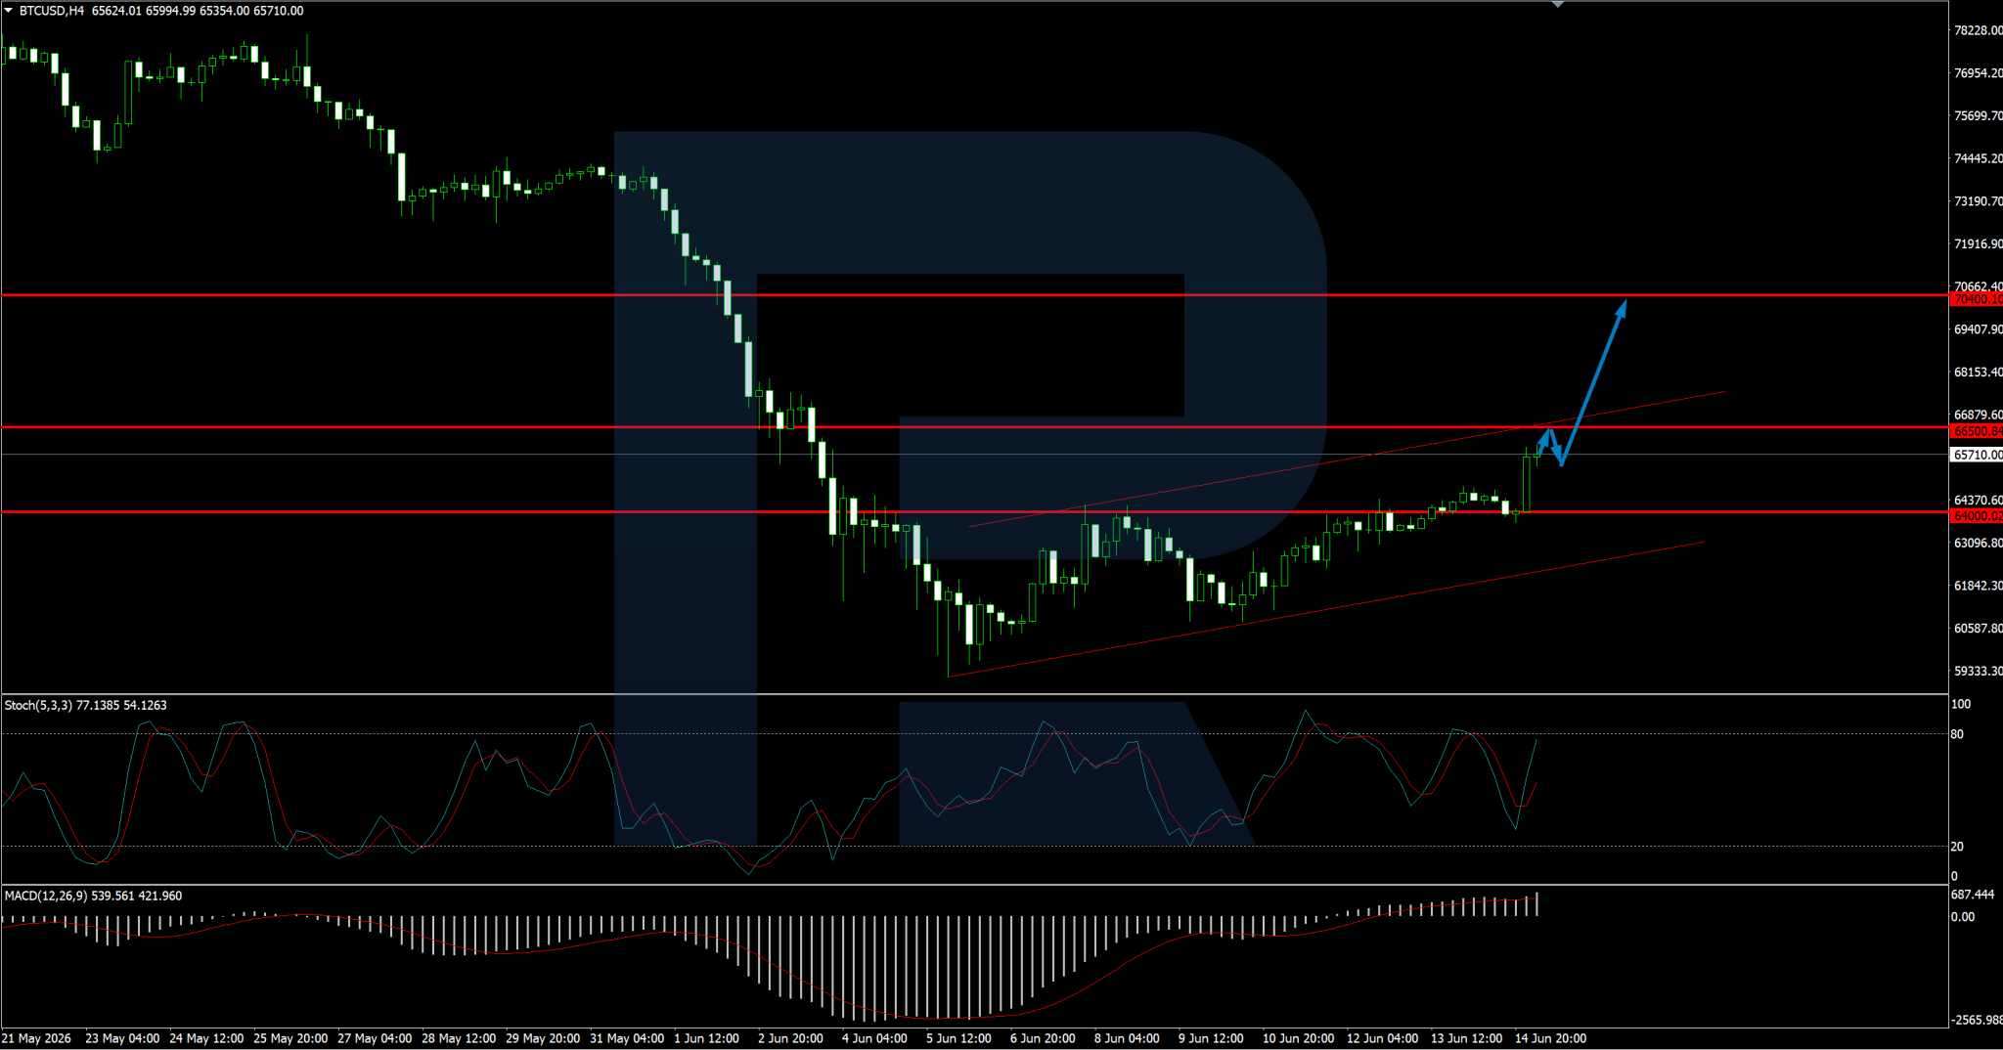Click the 76954.20 price axis value
The width and height of the screenshot is (2003, 1050).
click(x=1978, y=73)
